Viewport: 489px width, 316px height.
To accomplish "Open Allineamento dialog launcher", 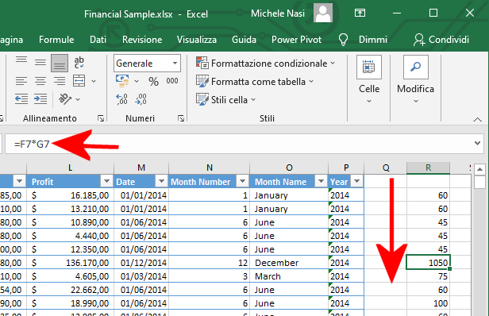I will [100, 118].
